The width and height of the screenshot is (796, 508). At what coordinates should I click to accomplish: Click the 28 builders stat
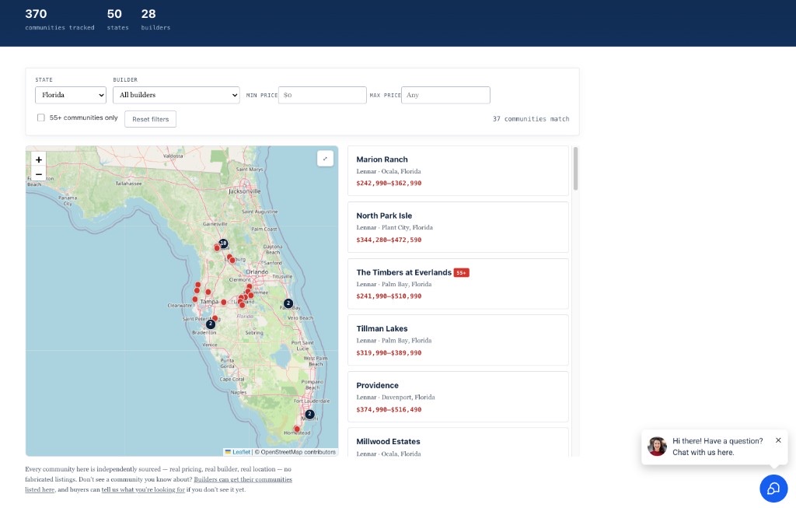click(155, 19)
